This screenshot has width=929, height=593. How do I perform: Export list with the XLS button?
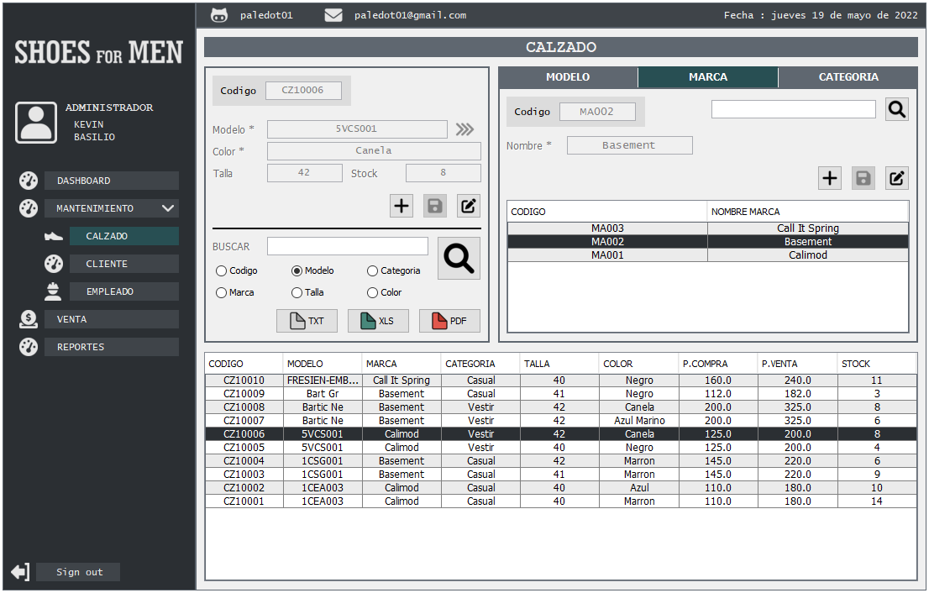coord(378,321)
